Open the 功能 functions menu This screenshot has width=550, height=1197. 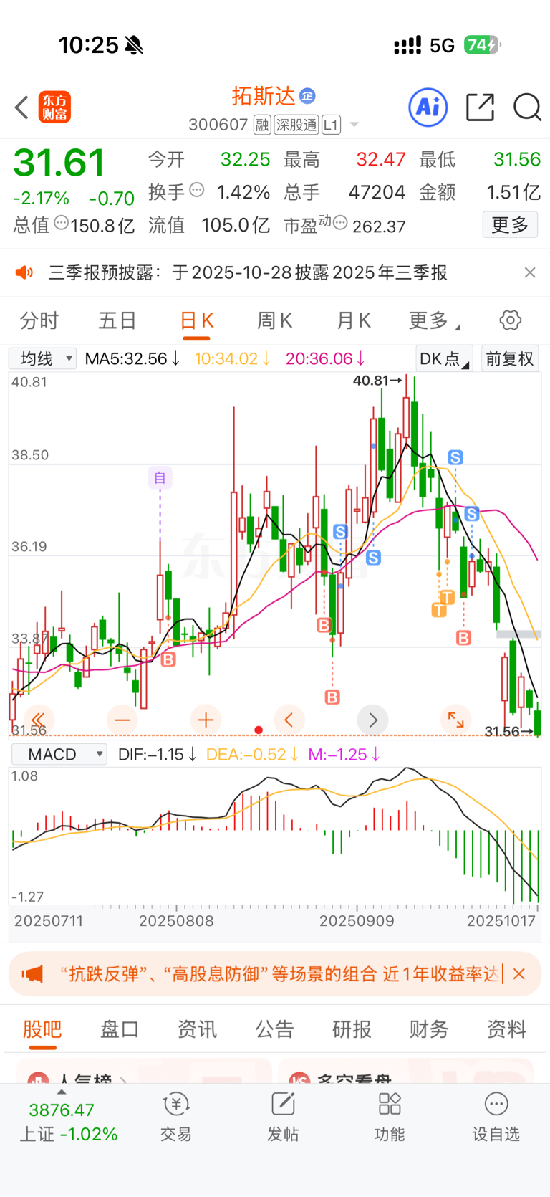tap(390, 1118)
